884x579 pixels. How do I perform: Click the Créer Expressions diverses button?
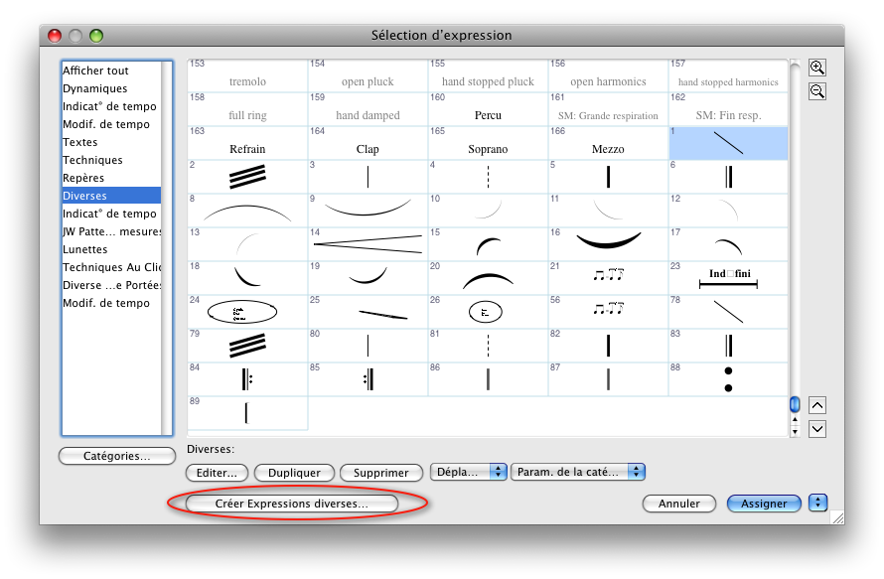[x=292, y=505]
